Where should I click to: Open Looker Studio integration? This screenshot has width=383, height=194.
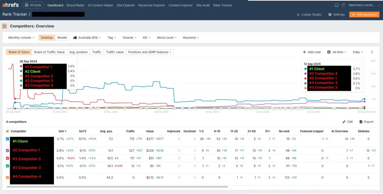tap(309, 14)
